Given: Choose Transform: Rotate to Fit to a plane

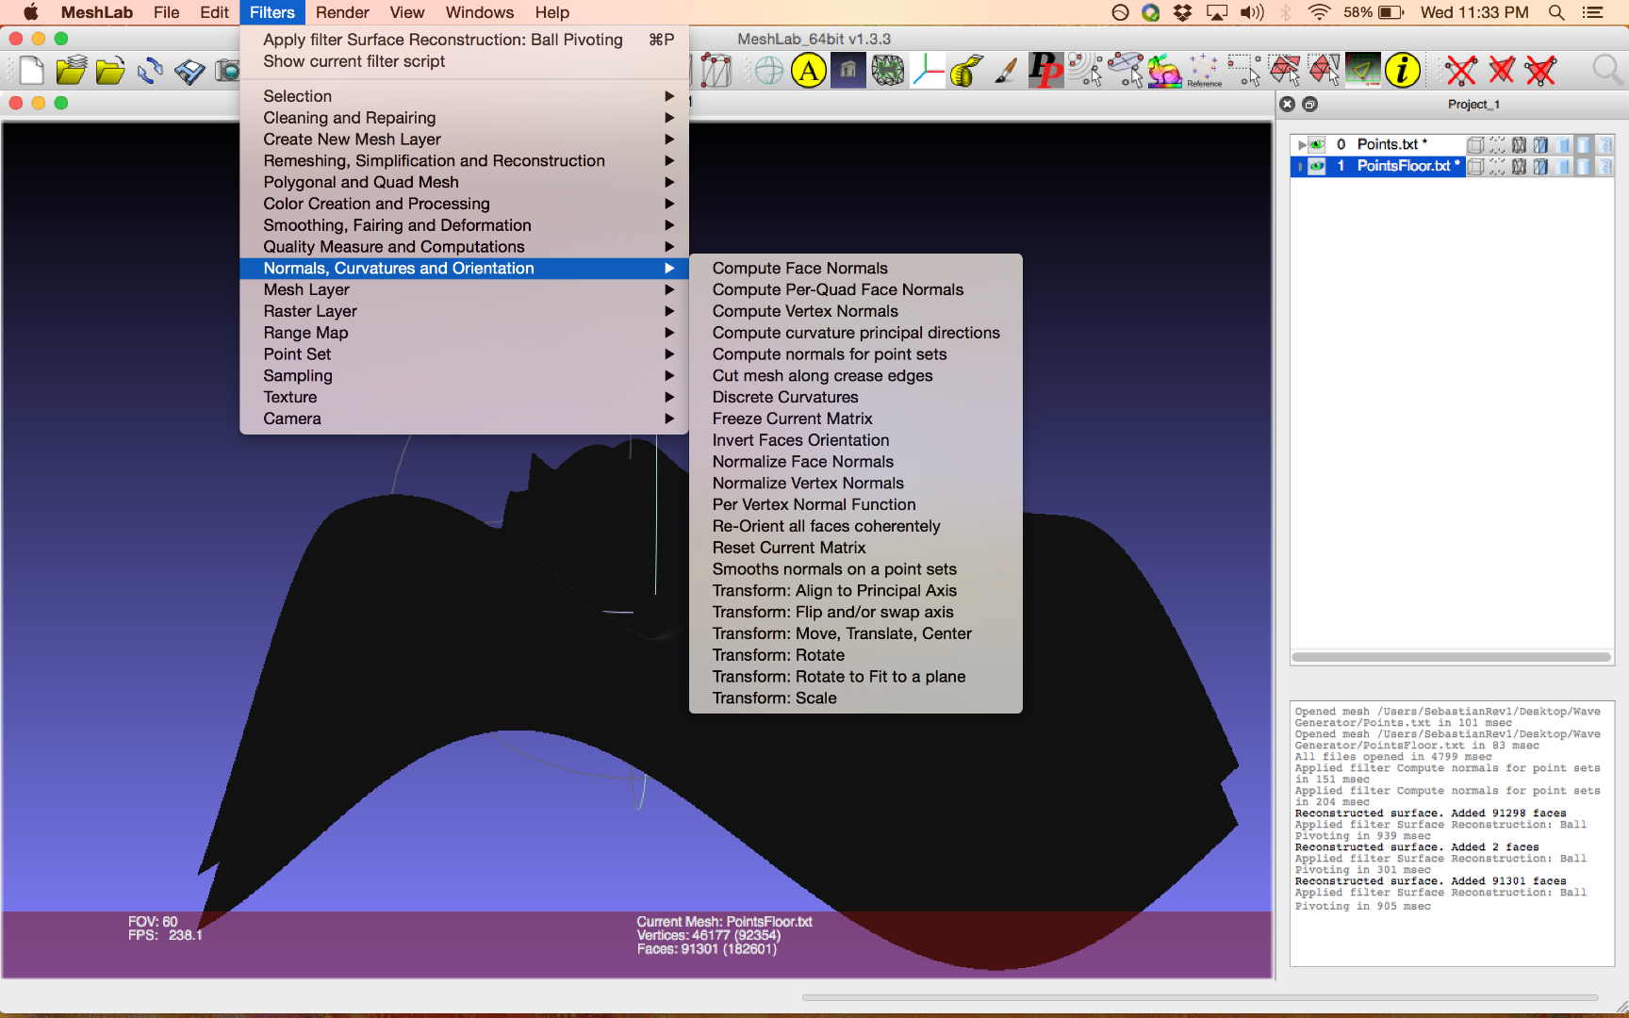Looking at the screenshot, I should 855,677.
